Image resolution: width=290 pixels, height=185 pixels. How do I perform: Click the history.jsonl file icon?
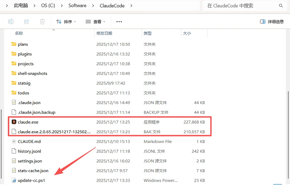[x=14, y=151]
